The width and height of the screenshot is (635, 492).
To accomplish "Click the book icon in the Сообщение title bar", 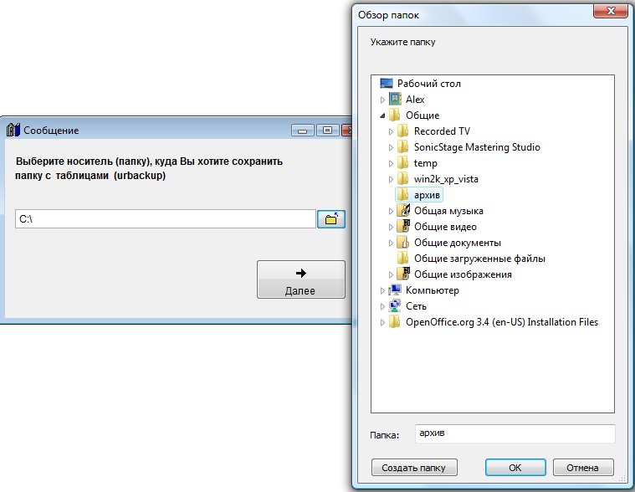I will pos(13,130).
